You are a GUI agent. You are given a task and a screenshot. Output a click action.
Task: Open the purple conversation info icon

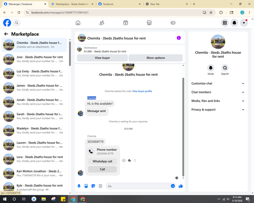click(x=179, y=38)
